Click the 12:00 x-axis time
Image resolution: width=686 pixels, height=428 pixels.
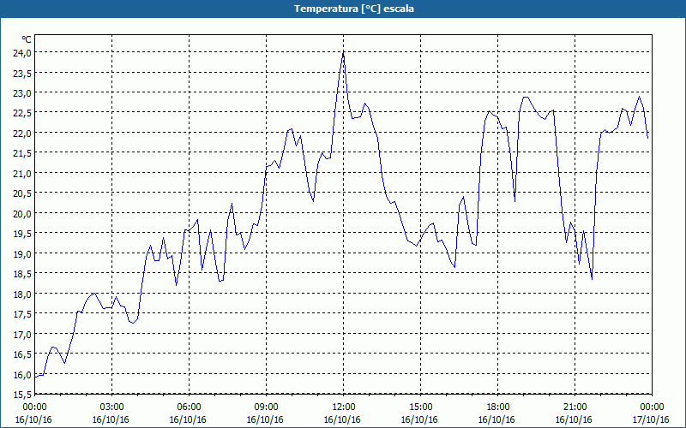(x=344, y=407)
